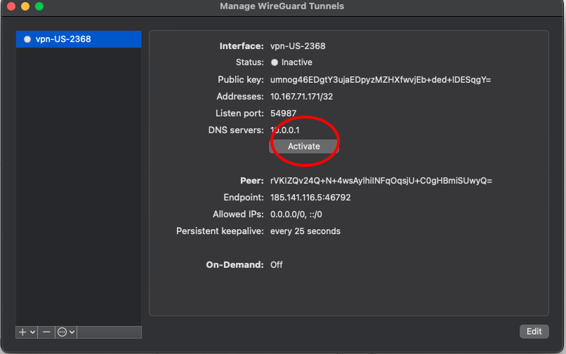Click the public key value umnog46E…
This screenshot has height=354, width=566.
[x=381, y=80]
